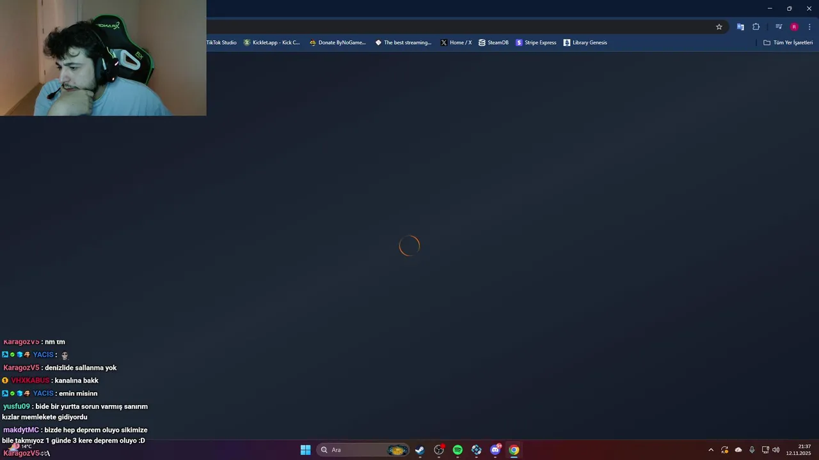Viewport: 819px width, 460px height.
Task: Open the Chrome extensions puzzle menu
Action: click(756, 27)
